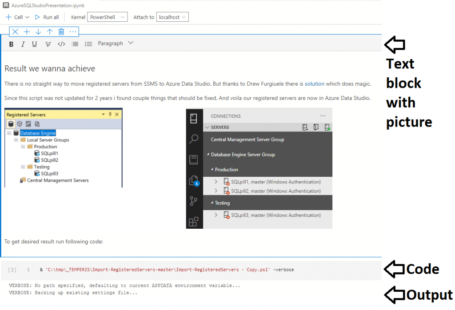Collapse Database Engine Server Group

pyautogui.click(x=208, y=155)
